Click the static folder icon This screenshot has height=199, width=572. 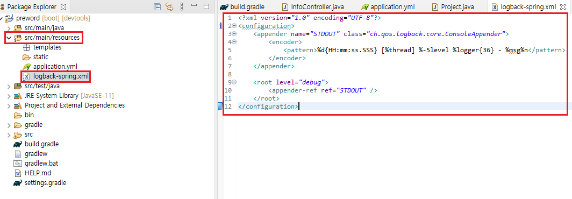coord(26,57)
